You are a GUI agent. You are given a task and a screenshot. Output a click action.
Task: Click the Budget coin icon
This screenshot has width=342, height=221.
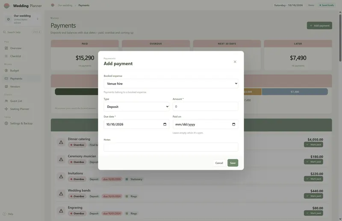[x=6, y=71]
